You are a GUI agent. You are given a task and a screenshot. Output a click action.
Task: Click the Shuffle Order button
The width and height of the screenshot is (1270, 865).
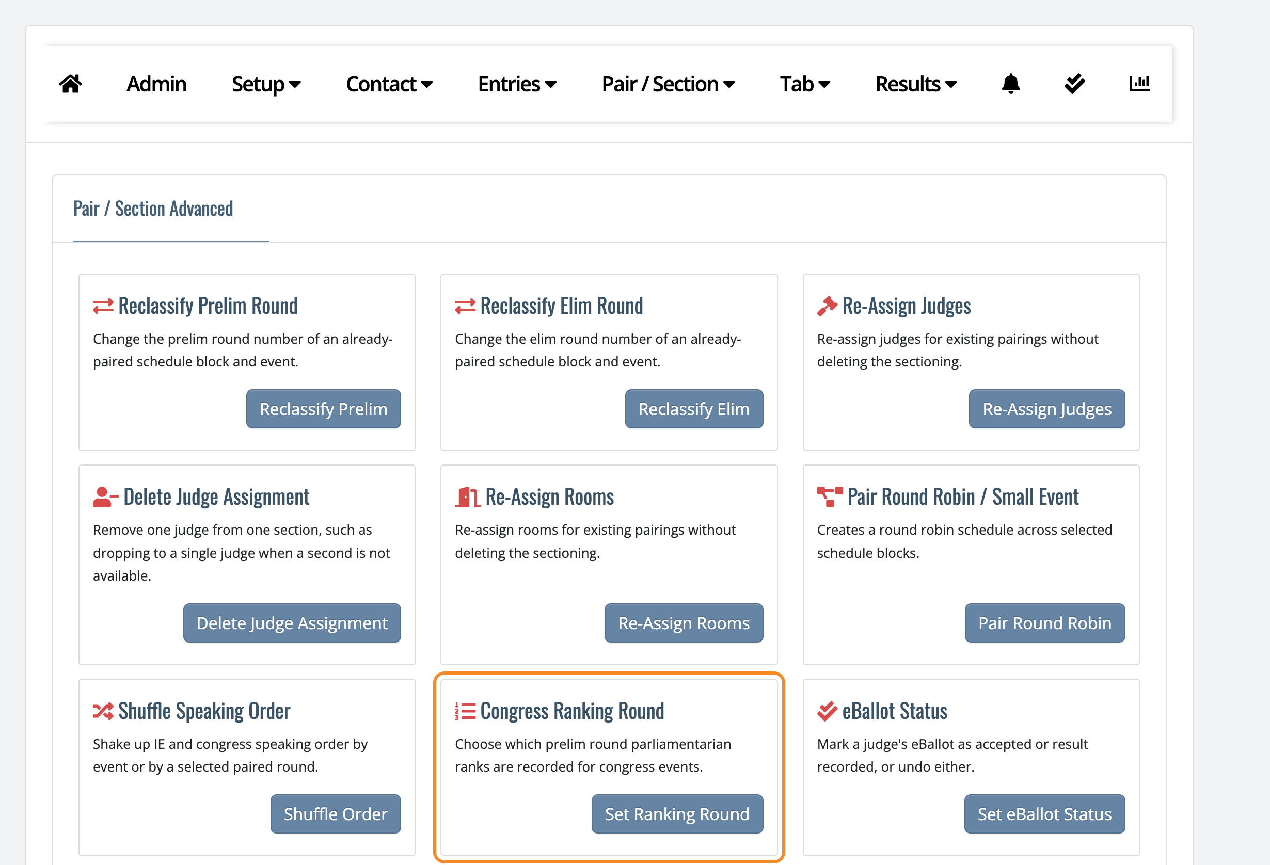click(336, 813)
